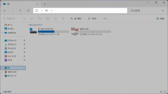Maximize the File Explorer window
Viewport: 168px width, 94px height.
156,2
